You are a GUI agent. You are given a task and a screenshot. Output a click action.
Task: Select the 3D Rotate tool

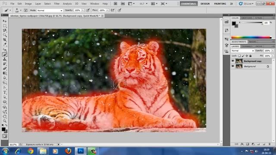[x=5, y=107]
